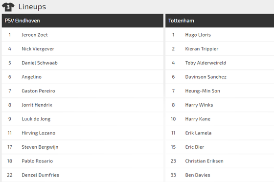Click the Lineups jersey icon
This screenshot has width=274, height=182.
tap(8, 7)
